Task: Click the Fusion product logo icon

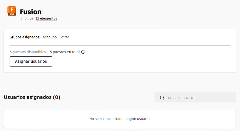Action: pos(12,11)
